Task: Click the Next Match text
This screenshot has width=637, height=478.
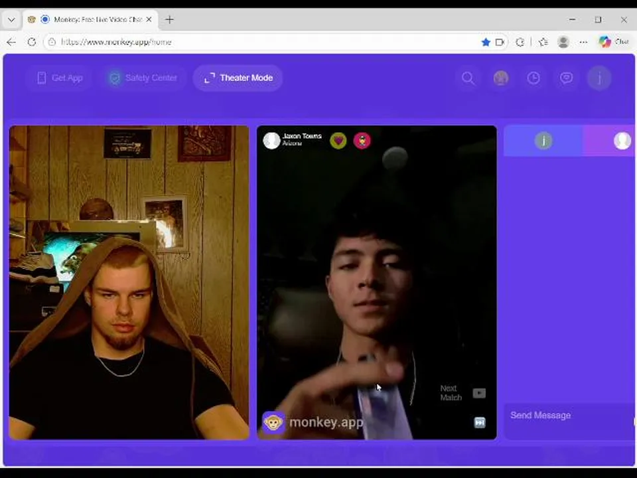Action: pos(451,392)
